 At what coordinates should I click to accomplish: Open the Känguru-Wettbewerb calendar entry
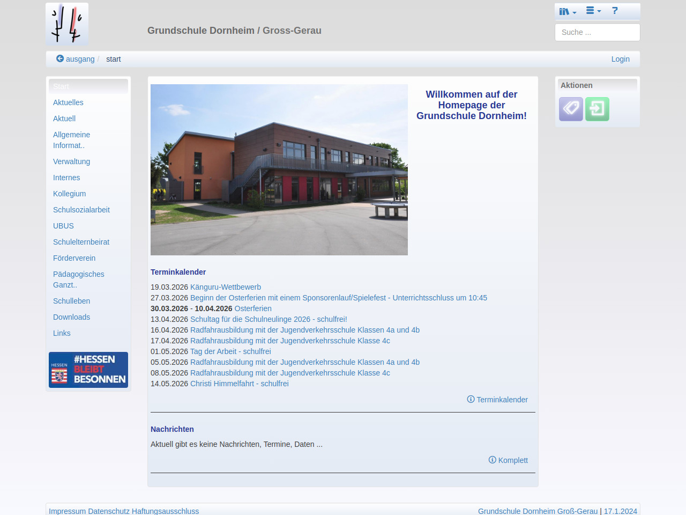click(225, 287)
